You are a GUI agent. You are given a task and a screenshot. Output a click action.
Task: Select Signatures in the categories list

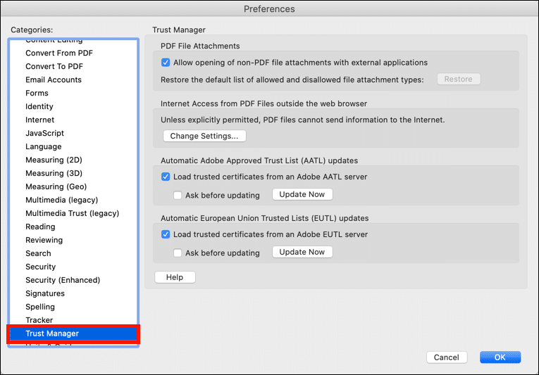tap(45, 293)
